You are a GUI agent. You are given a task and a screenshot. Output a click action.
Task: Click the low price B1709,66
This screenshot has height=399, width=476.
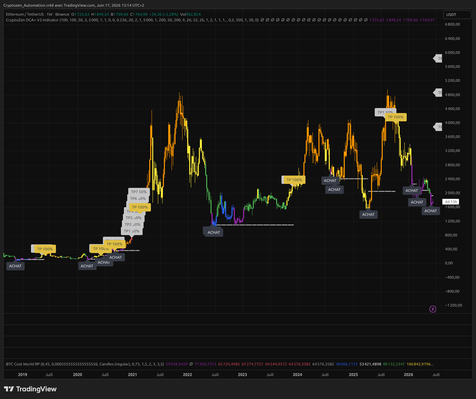120,14
